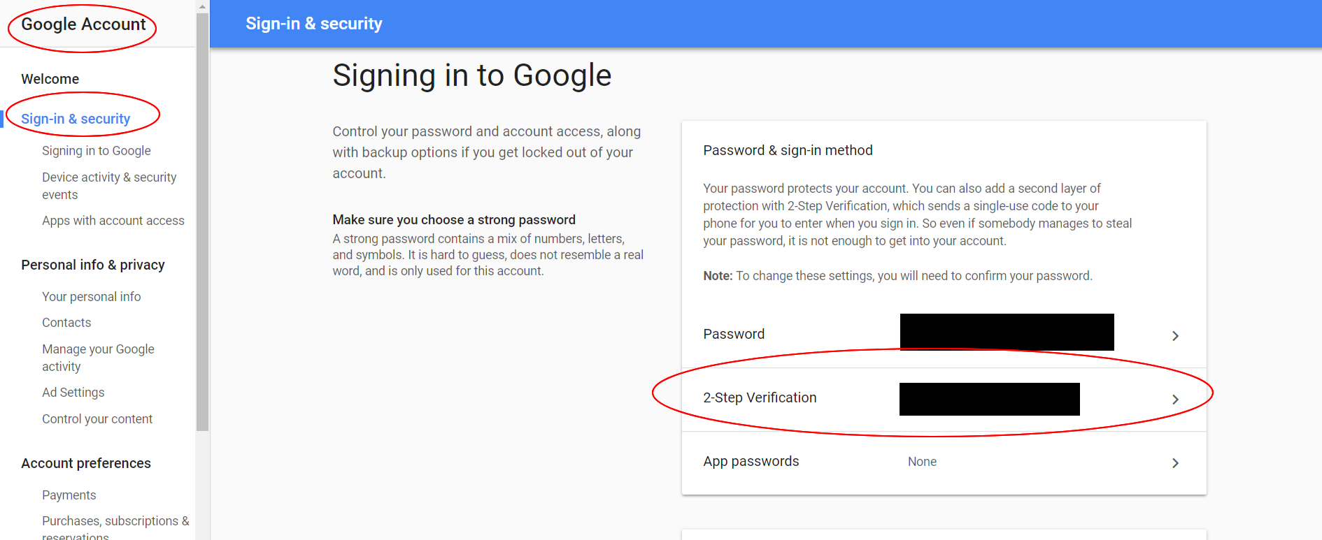Click the Google Account logo title
Viewport: 1322px width, 540px height.
(83, 24)
